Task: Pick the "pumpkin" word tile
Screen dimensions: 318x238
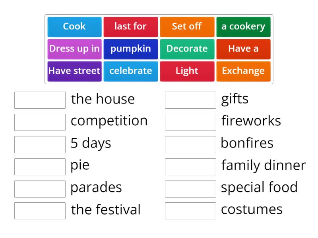Action: tap(130, 49)
